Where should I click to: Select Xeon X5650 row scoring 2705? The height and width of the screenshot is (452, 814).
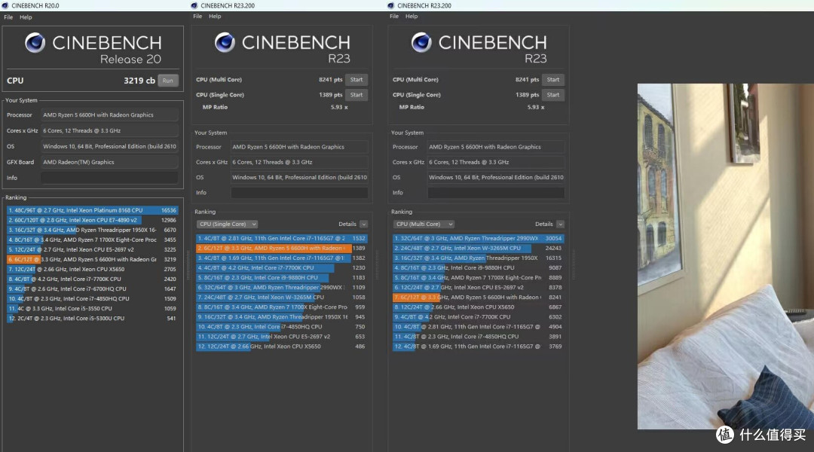(x=93, y=270)
